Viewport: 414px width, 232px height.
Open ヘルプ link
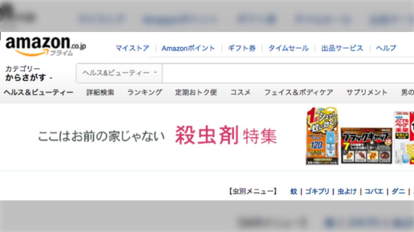[386, 48]
